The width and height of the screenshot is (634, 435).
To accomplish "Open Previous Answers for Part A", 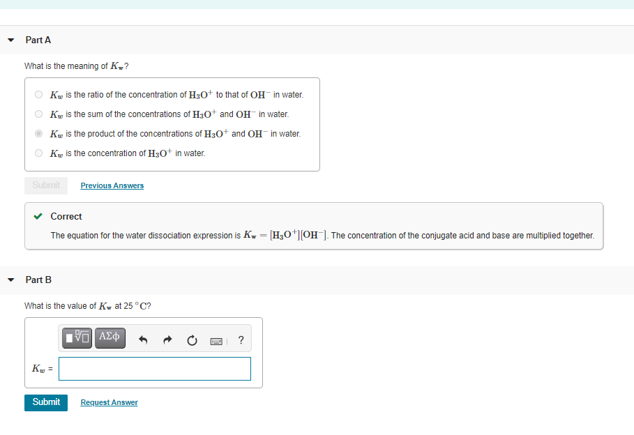I will (x=112, y=185).
